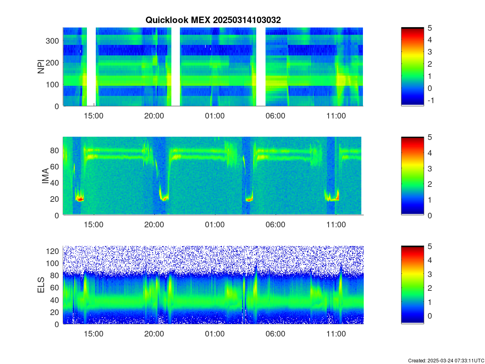Click the 5 tick on ELS colorbar
Viewport: 485px width, 364px height.
pos(430,246)
